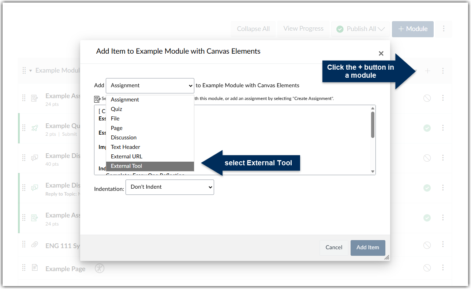Unpublish the published Example Assignment via green check
The width and height of the screenshot is (471, 289).
pyautogui.click(x=427, y=218)
